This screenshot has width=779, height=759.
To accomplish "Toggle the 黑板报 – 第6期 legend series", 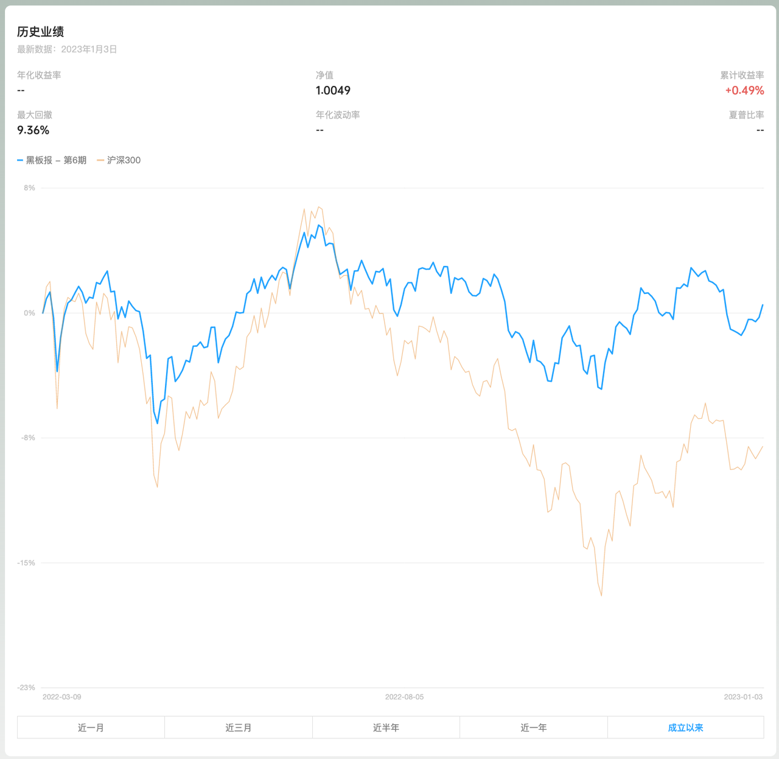I will [x=56, y=160].
